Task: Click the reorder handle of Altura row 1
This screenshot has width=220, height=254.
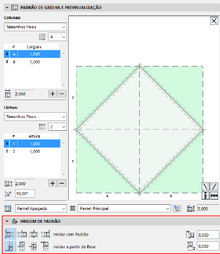Action: pos(7,143)
